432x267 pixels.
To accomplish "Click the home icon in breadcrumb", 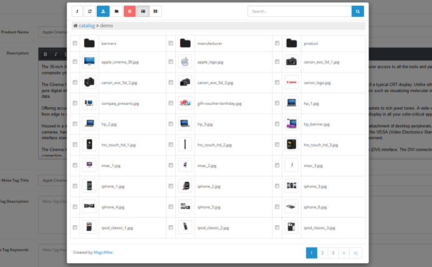I will (75, 26).
